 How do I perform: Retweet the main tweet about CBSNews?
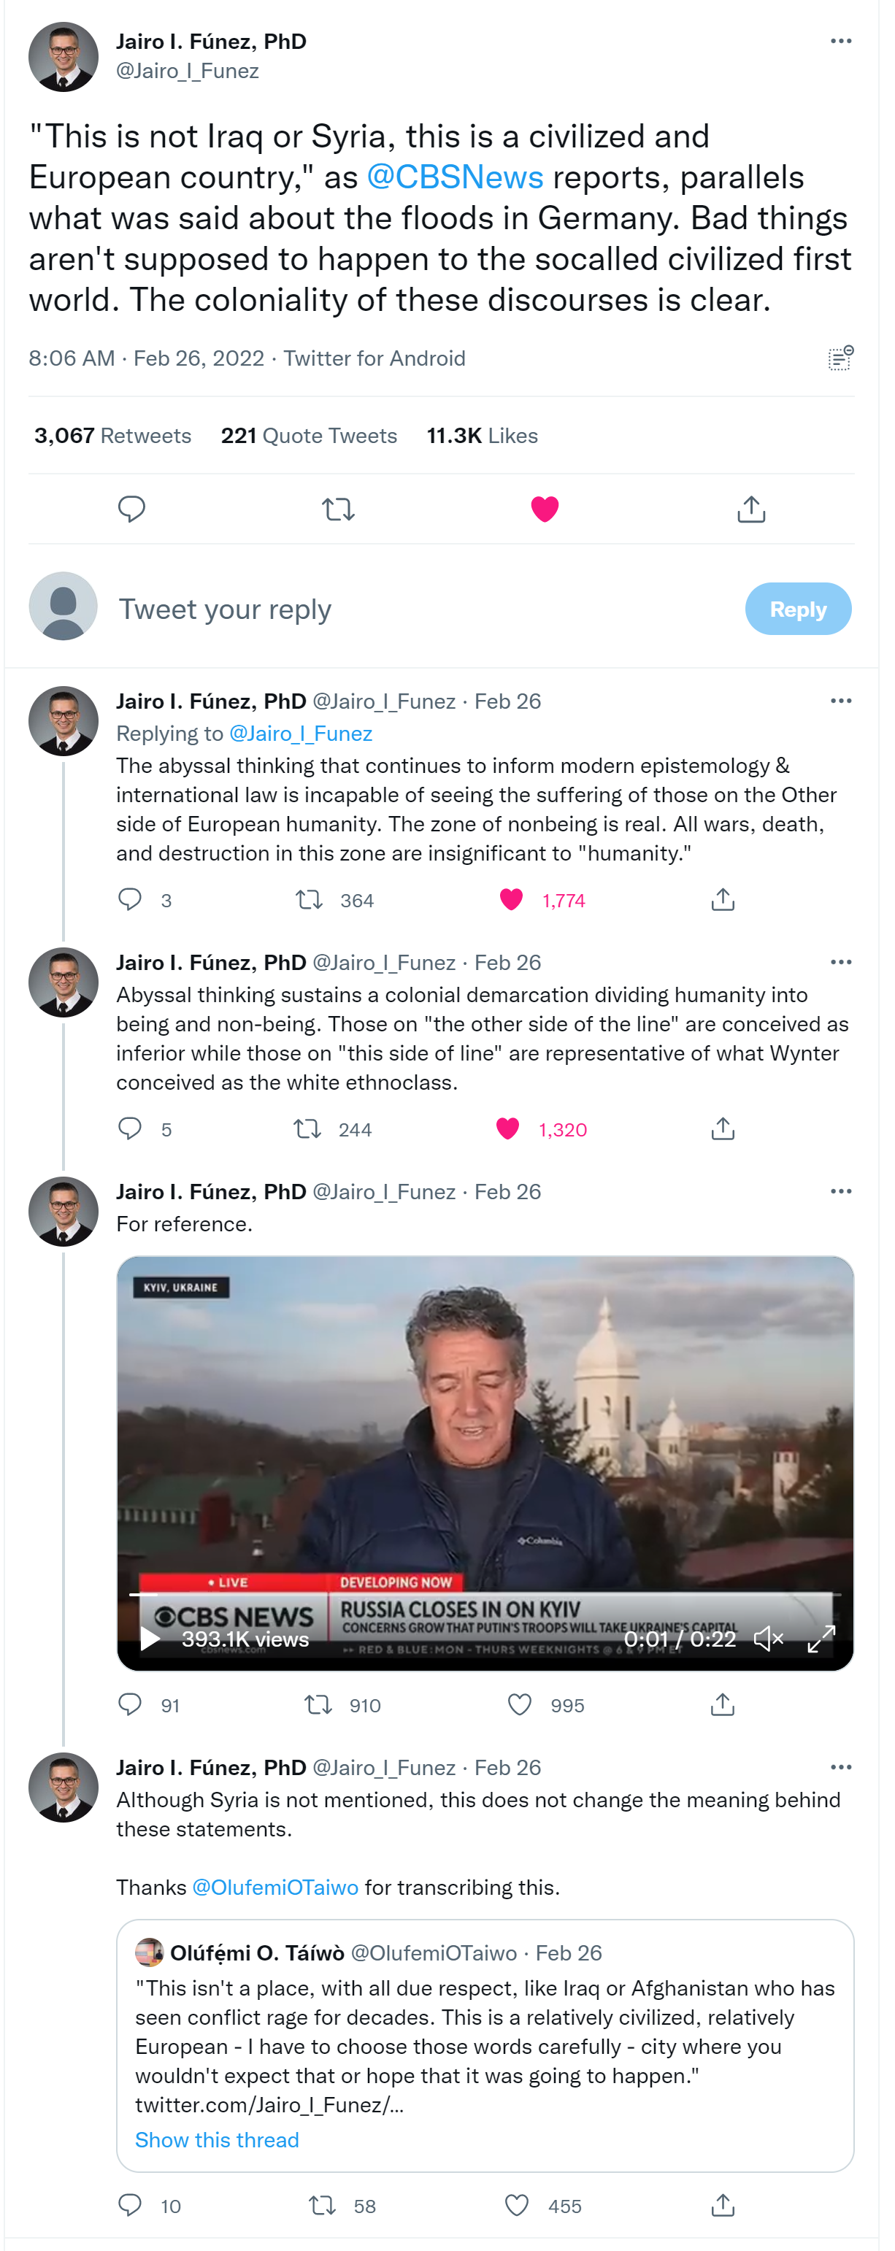tap(337, 509)
